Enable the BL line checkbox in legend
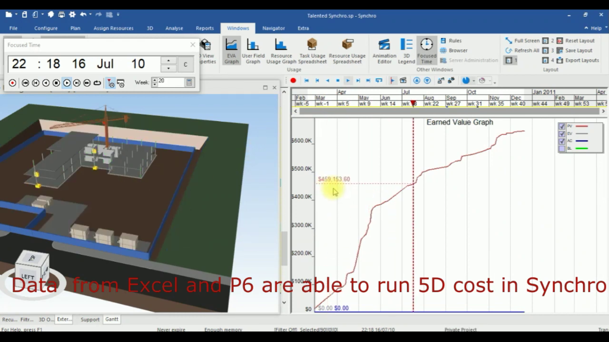The image size is (609, 342). pos(561,148)
